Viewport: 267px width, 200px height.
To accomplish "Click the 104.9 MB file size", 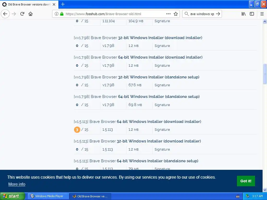I will 136,21.
